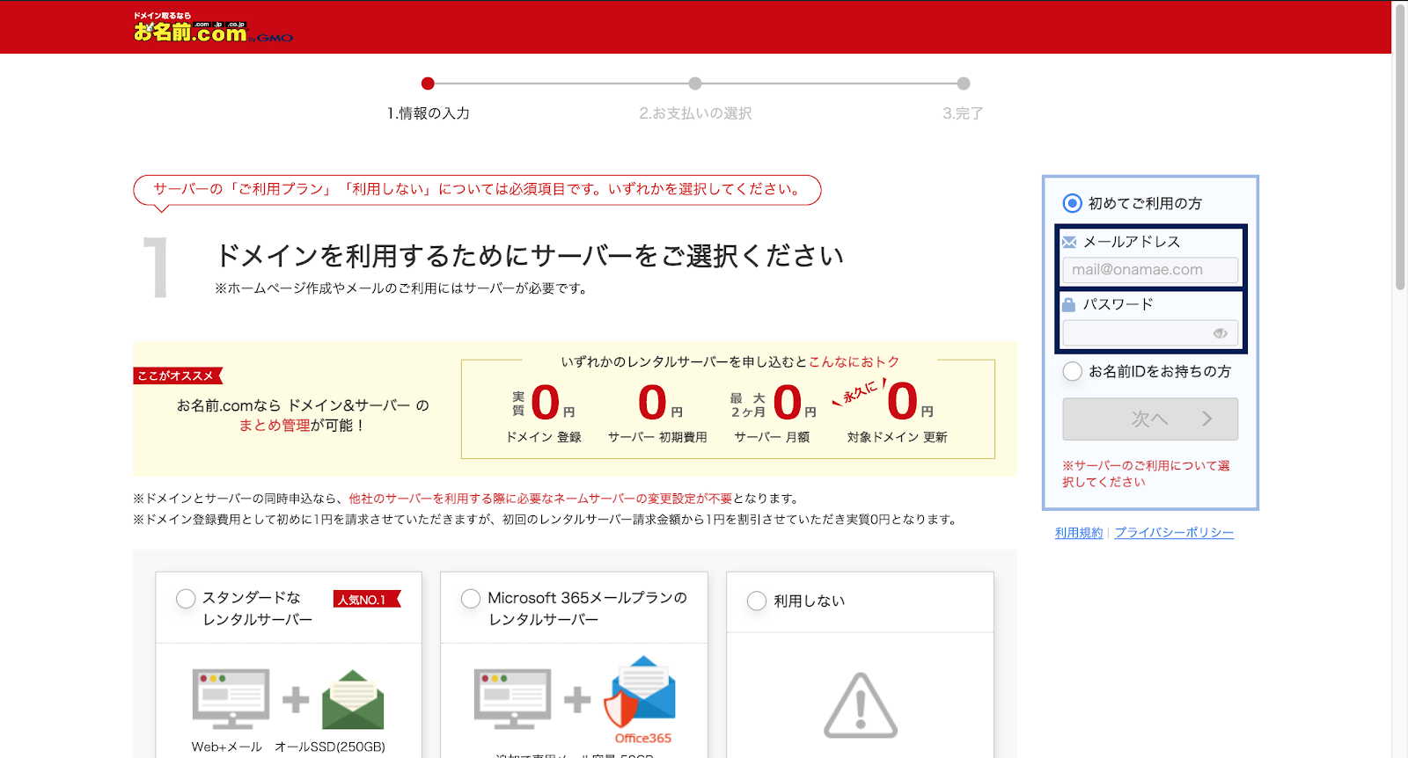Viewport: 1408px width, 758px height.
Task: Toggle password visibility eye icon
Action: point(1220,333)
